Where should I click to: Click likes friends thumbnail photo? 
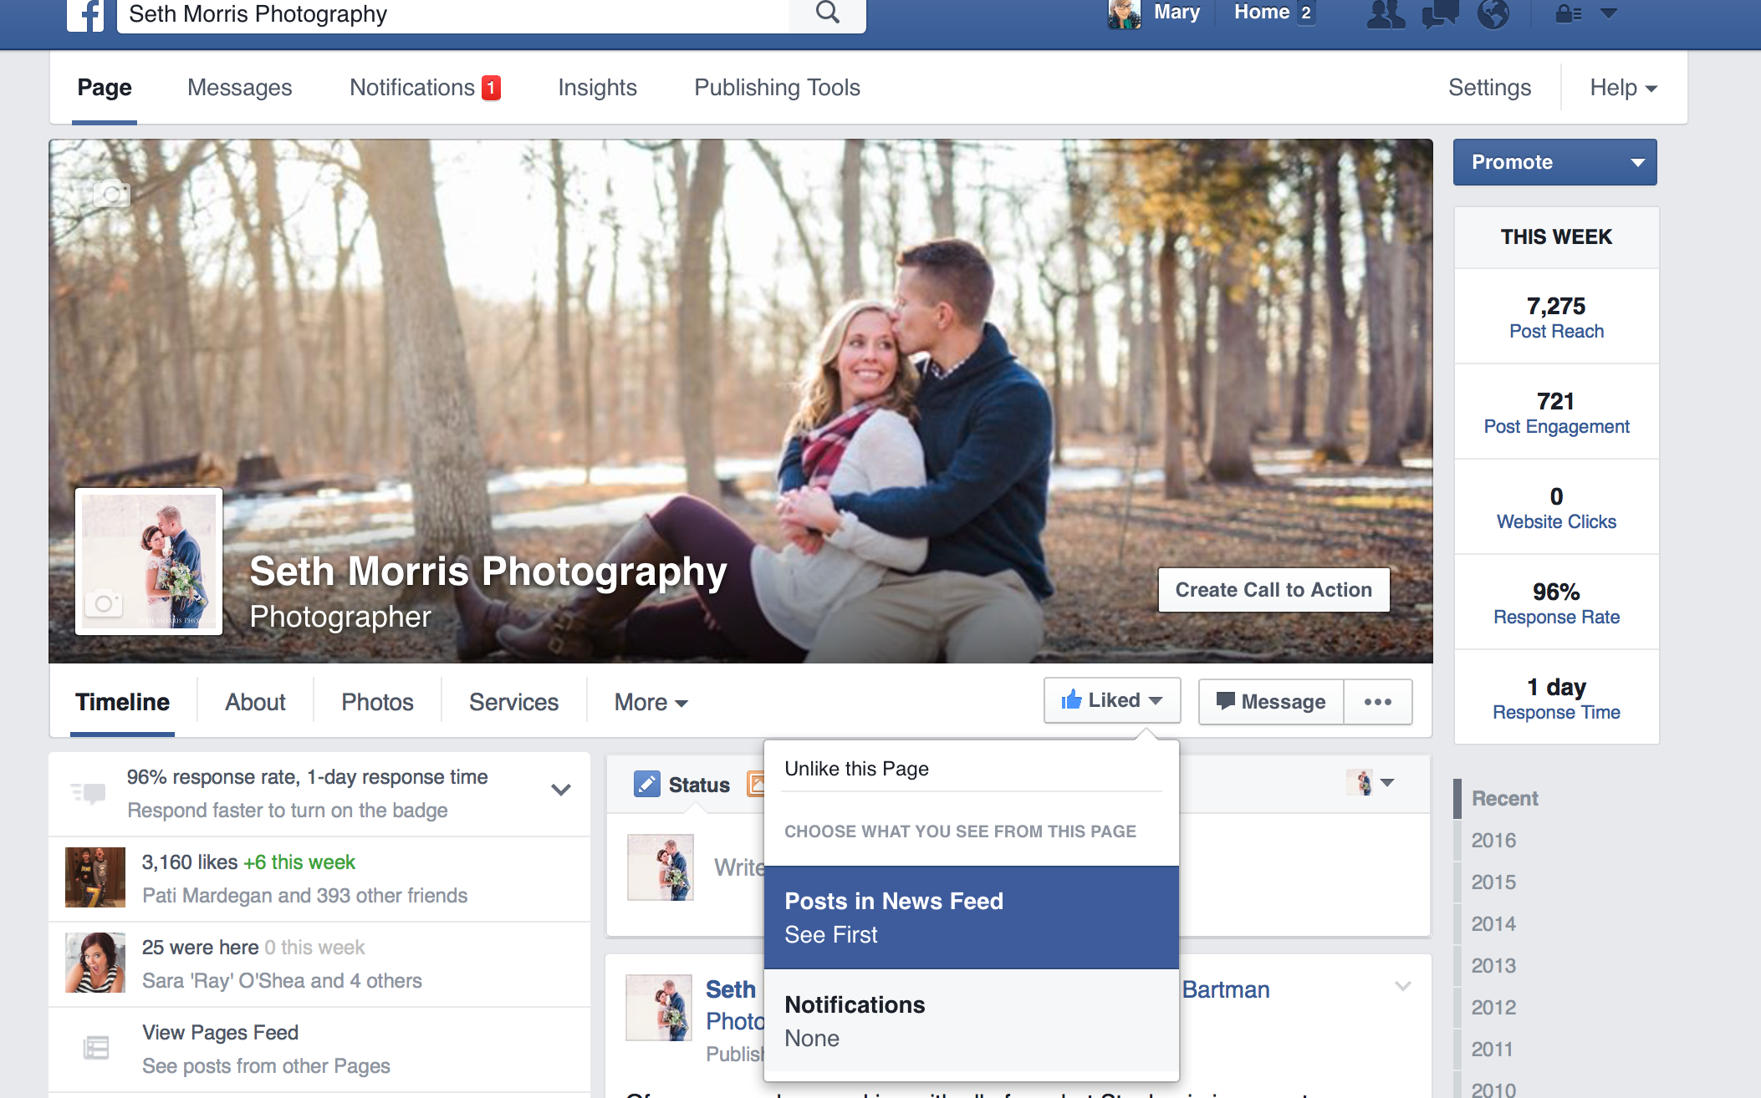point(95,877)
